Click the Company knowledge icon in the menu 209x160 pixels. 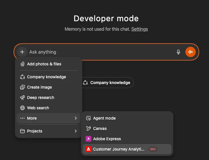(22, 77)
